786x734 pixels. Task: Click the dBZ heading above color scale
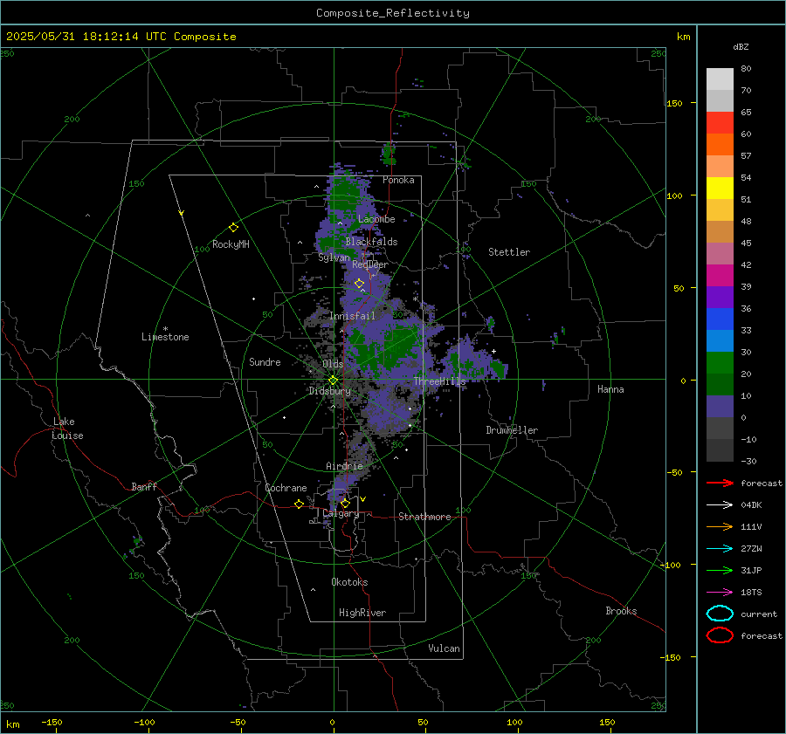pos(741,46)
